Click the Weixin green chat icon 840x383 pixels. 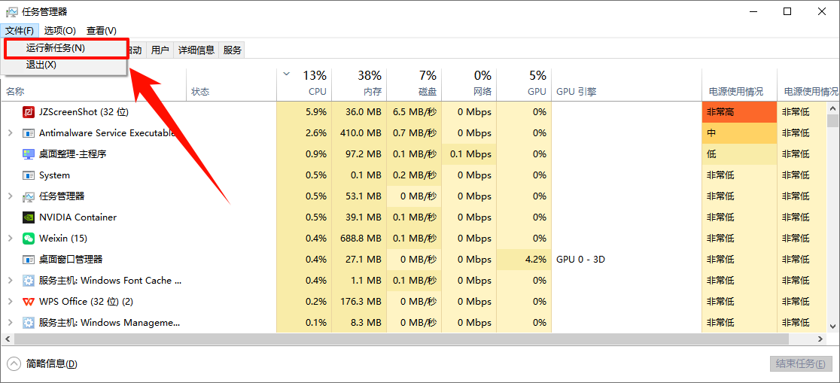[x=29, y=239]
